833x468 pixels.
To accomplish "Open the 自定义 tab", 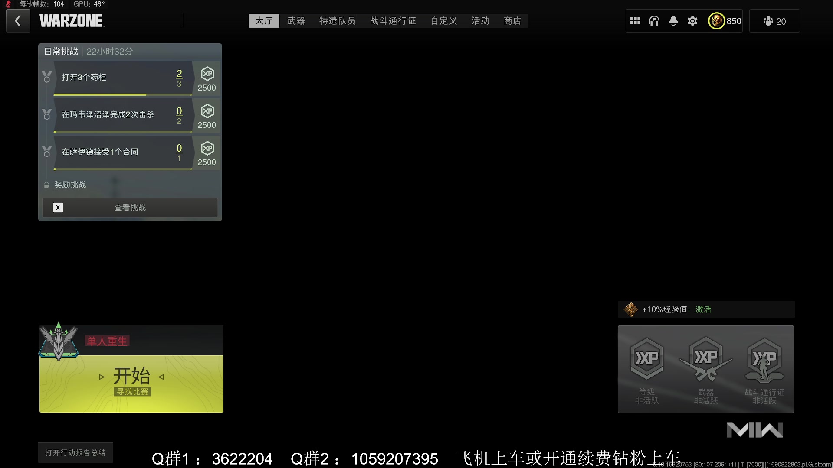I will click(x=444, y=21).
